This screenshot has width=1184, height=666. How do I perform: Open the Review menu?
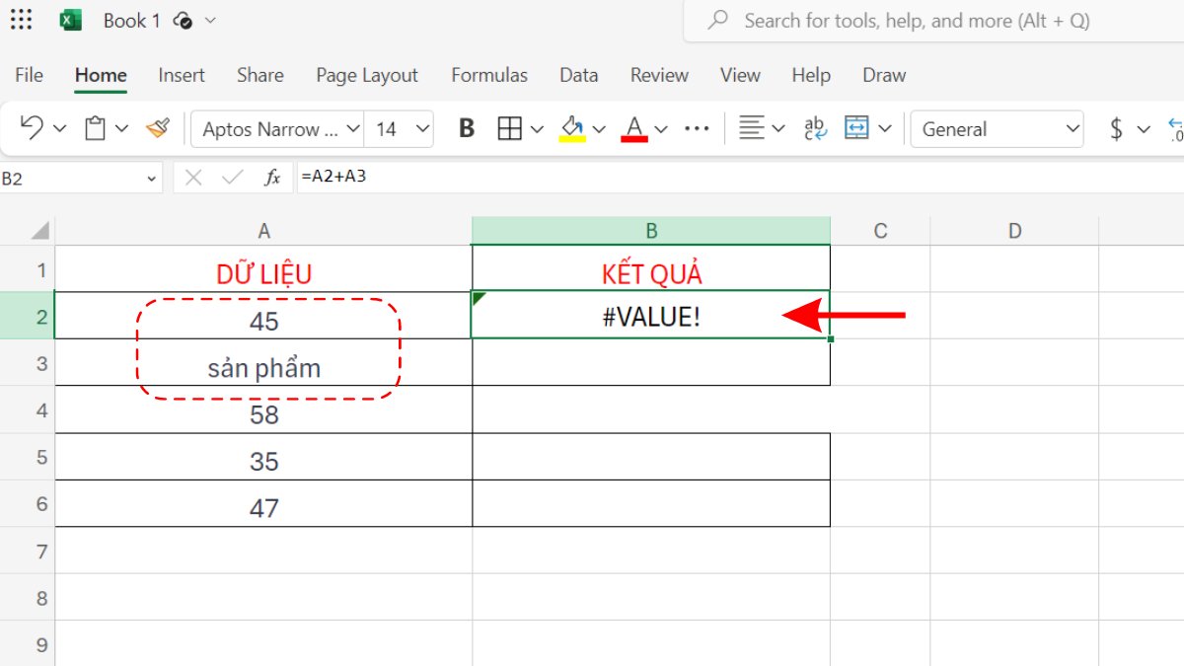click(658, 75)
